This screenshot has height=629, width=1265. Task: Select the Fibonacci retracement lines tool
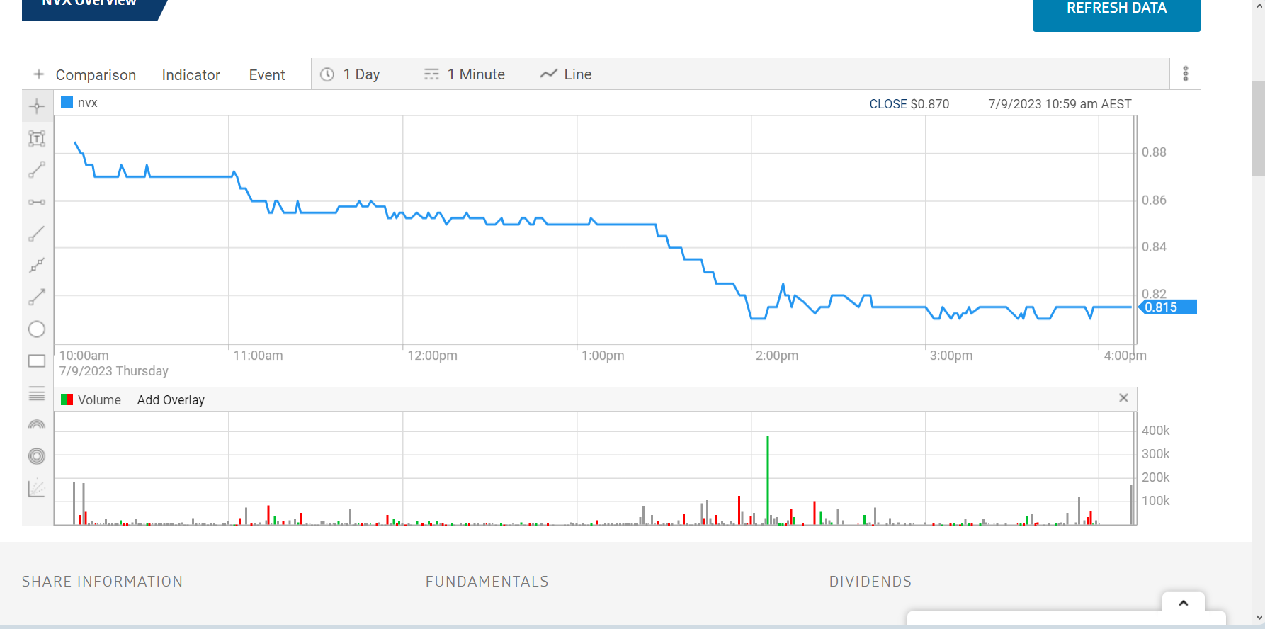[x=37, y=394]
